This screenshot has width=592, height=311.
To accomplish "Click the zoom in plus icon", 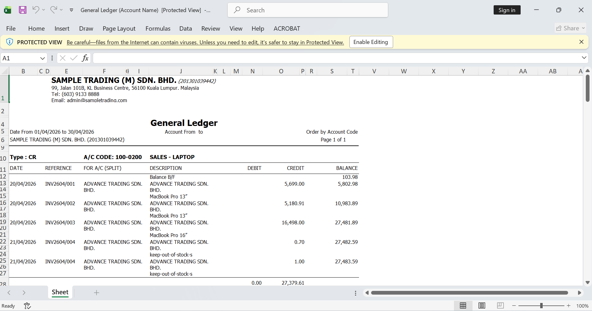I will [x=568, y=306].
